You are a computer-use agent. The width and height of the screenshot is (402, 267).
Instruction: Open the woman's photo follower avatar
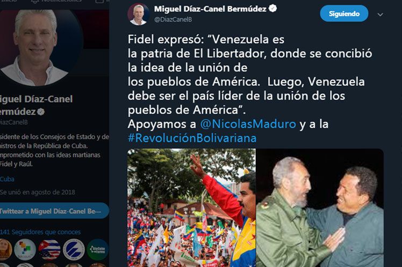coord(5,250)
